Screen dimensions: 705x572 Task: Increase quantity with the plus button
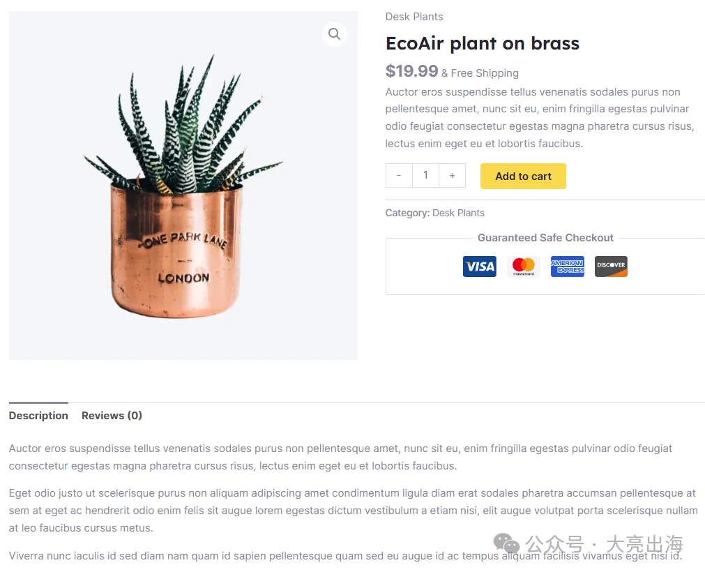452,175
